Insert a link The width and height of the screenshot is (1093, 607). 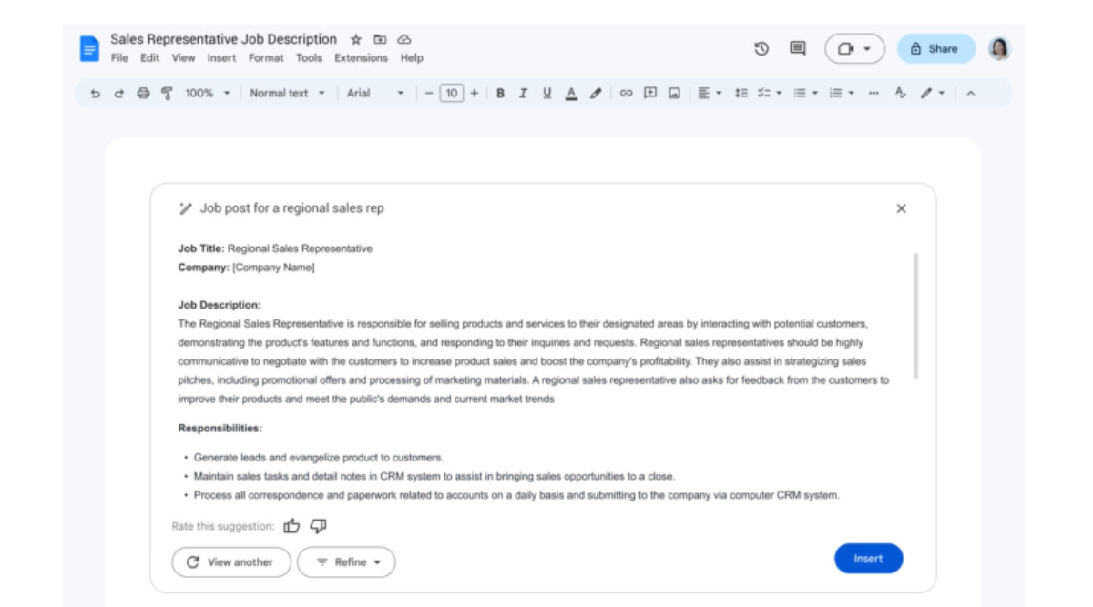(x=626, y=92)
